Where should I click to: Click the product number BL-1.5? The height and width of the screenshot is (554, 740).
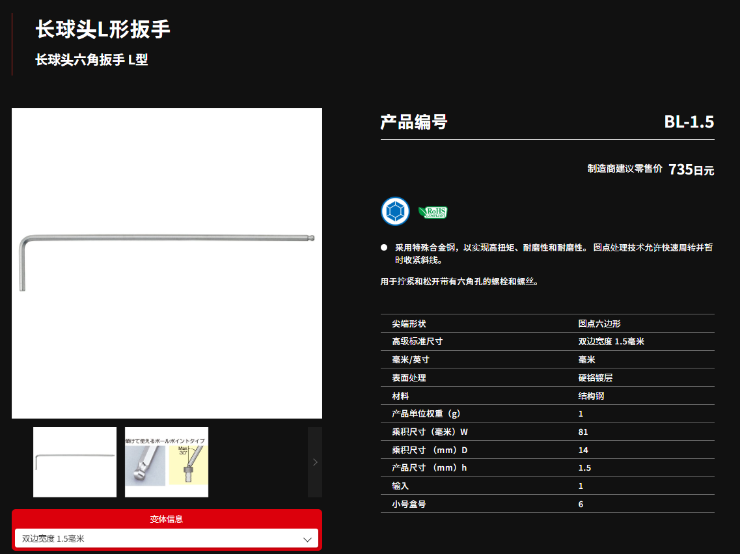[689, 122]
